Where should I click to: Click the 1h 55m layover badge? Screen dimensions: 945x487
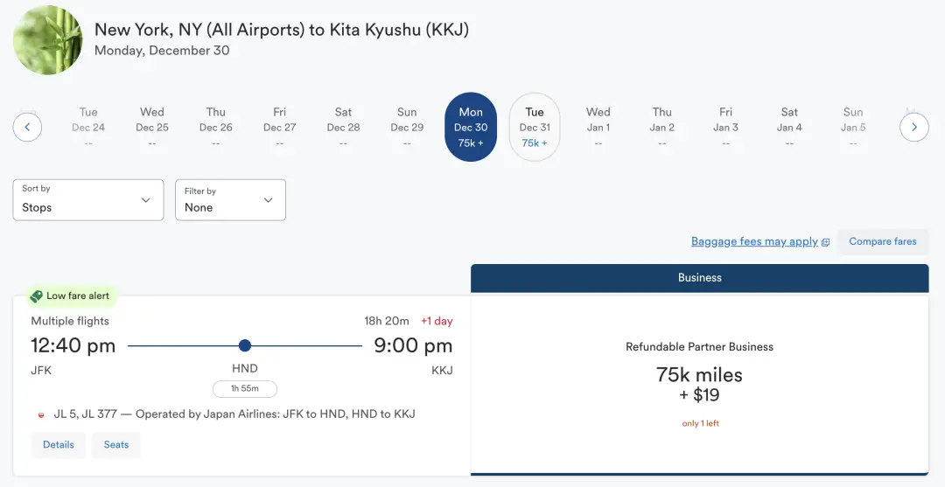(x=245, y=388)
